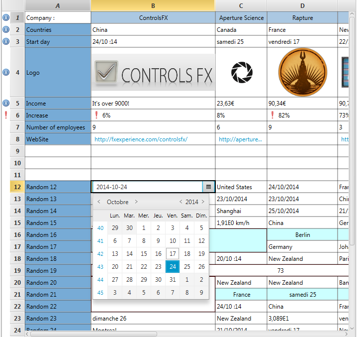Open the calendar button in the date editor

click(208, 187)
